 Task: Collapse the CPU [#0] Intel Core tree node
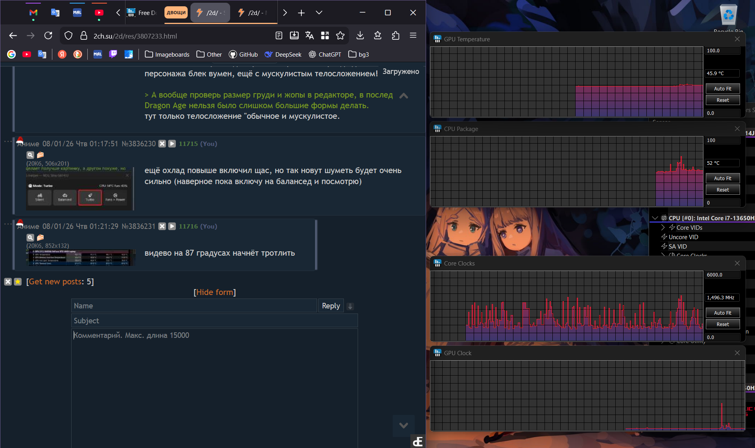655,218
